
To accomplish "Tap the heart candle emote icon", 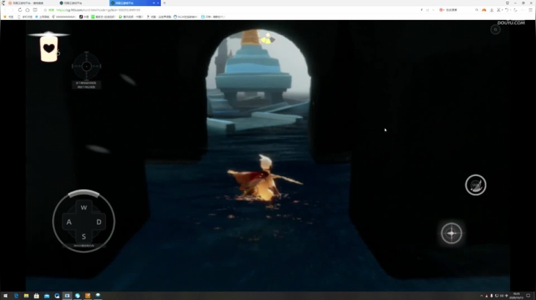I will pos(49,49).
